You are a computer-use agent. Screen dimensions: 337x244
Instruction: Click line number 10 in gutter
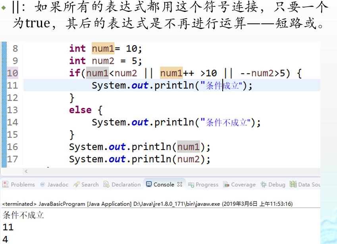(12, 73)
